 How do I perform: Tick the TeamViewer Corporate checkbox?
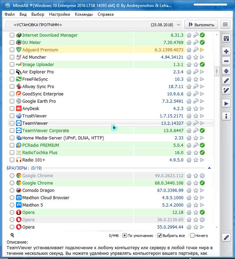click(12, 130)
